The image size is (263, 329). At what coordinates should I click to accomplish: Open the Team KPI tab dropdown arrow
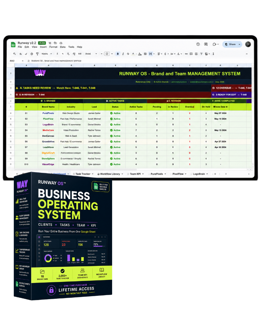pyautogui.click(x=143, y=174)
